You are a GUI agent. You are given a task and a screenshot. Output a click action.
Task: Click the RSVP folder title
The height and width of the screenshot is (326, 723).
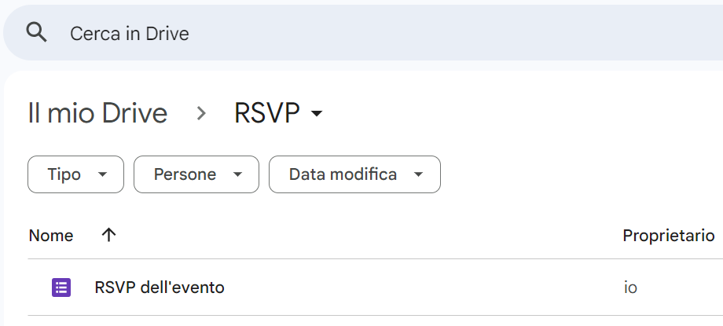pyautogui.click(x=267, y=113)
